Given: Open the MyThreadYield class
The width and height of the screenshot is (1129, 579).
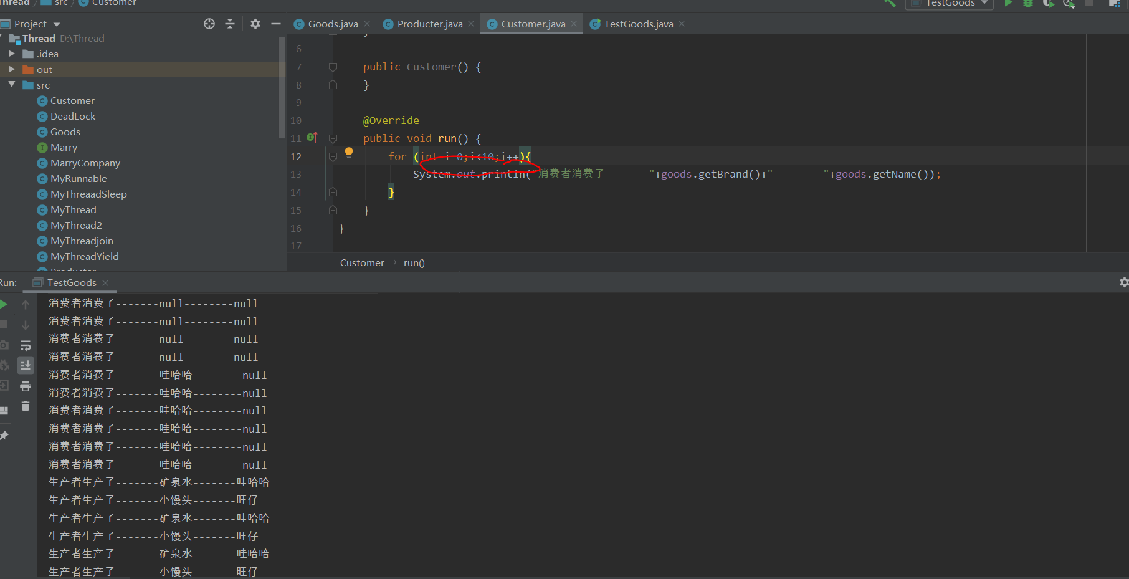Looking at the screenshot, I should pyautogui.click(x=85, y=256).
